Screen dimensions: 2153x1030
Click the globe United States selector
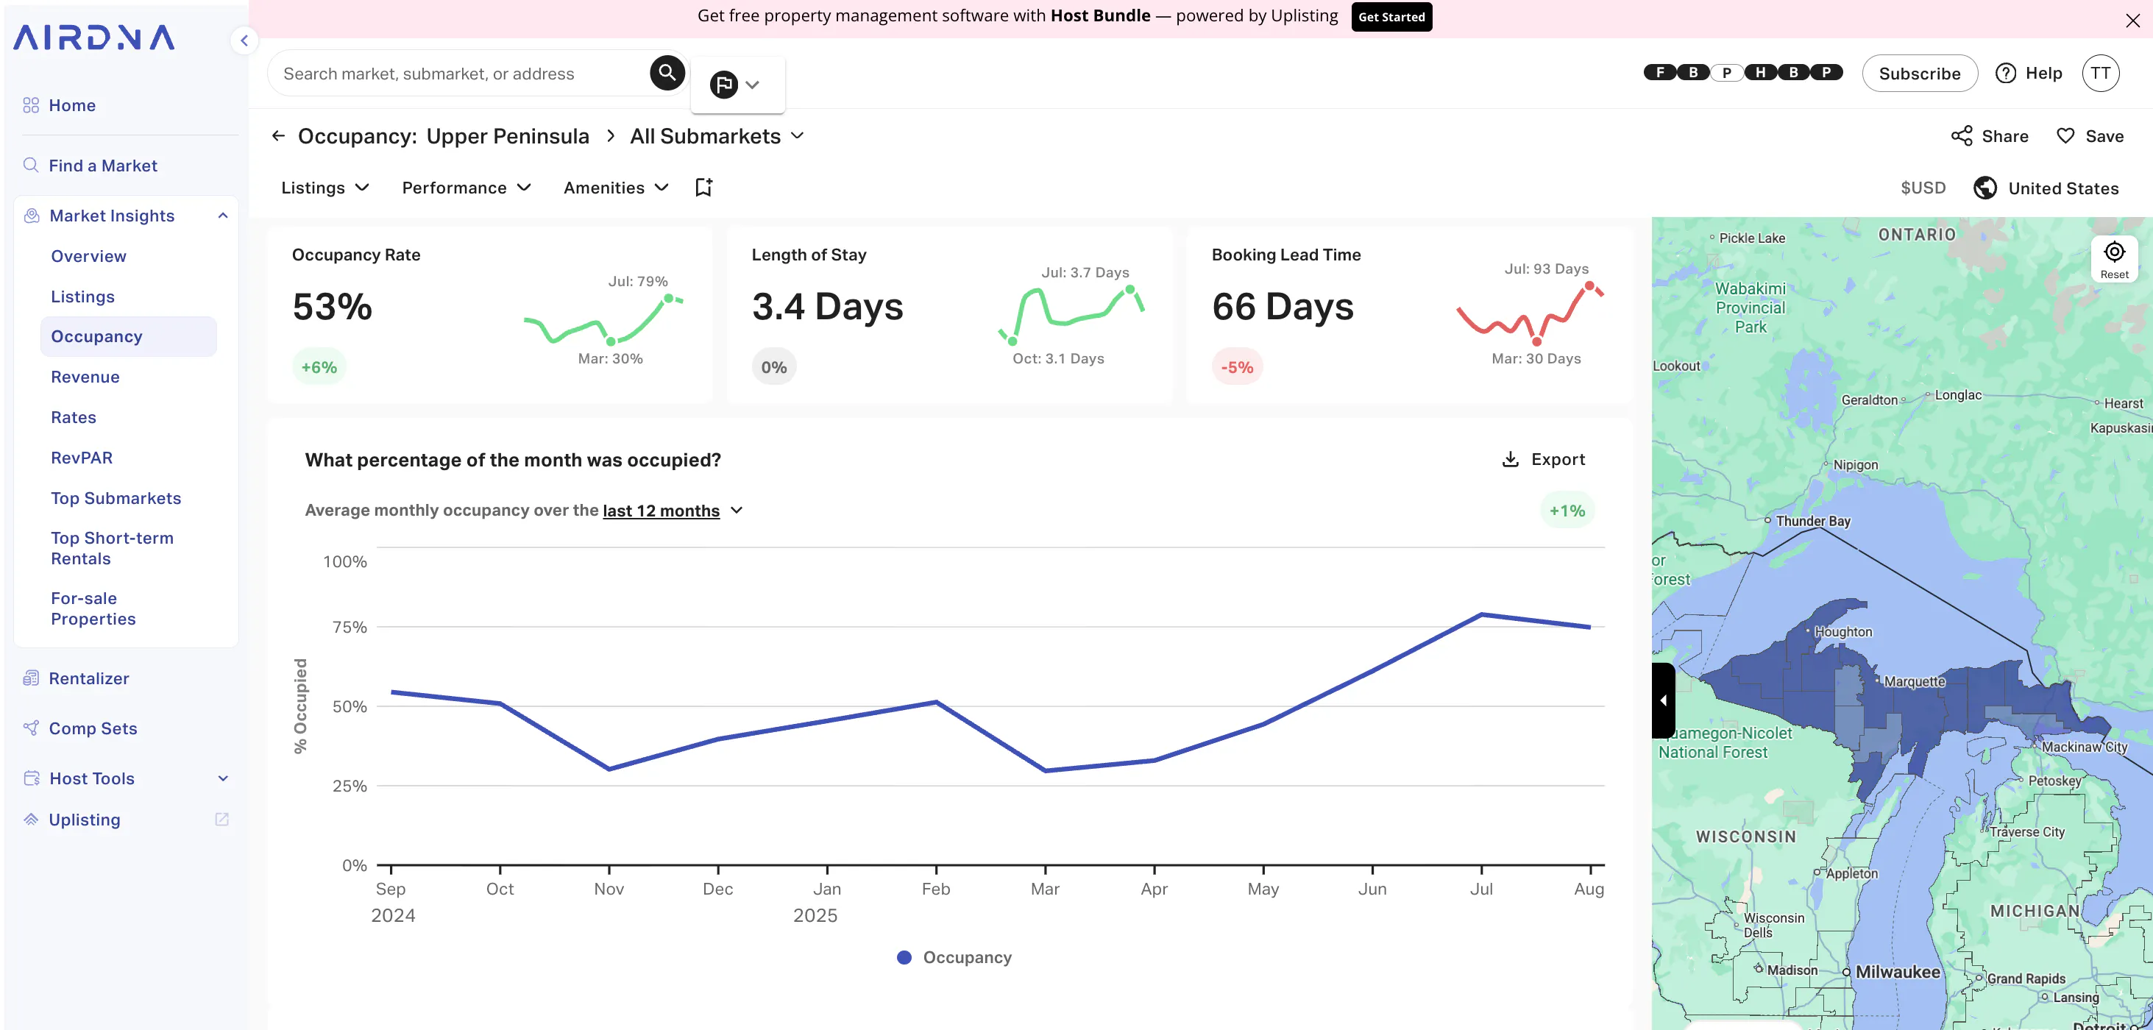tap(2046, 188)
